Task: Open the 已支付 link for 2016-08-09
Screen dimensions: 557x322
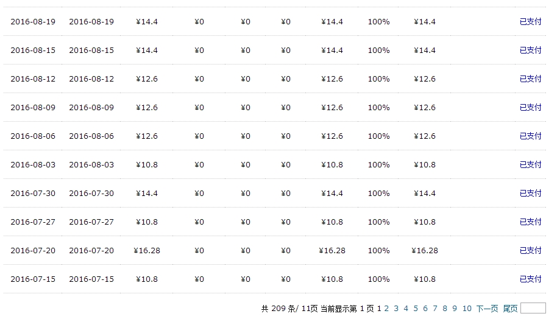Action: pyautogui.click(x=530, y=108)
